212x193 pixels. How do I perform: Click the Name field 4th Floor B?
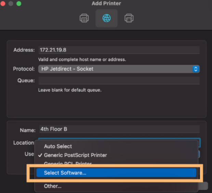tap(119, 129)
